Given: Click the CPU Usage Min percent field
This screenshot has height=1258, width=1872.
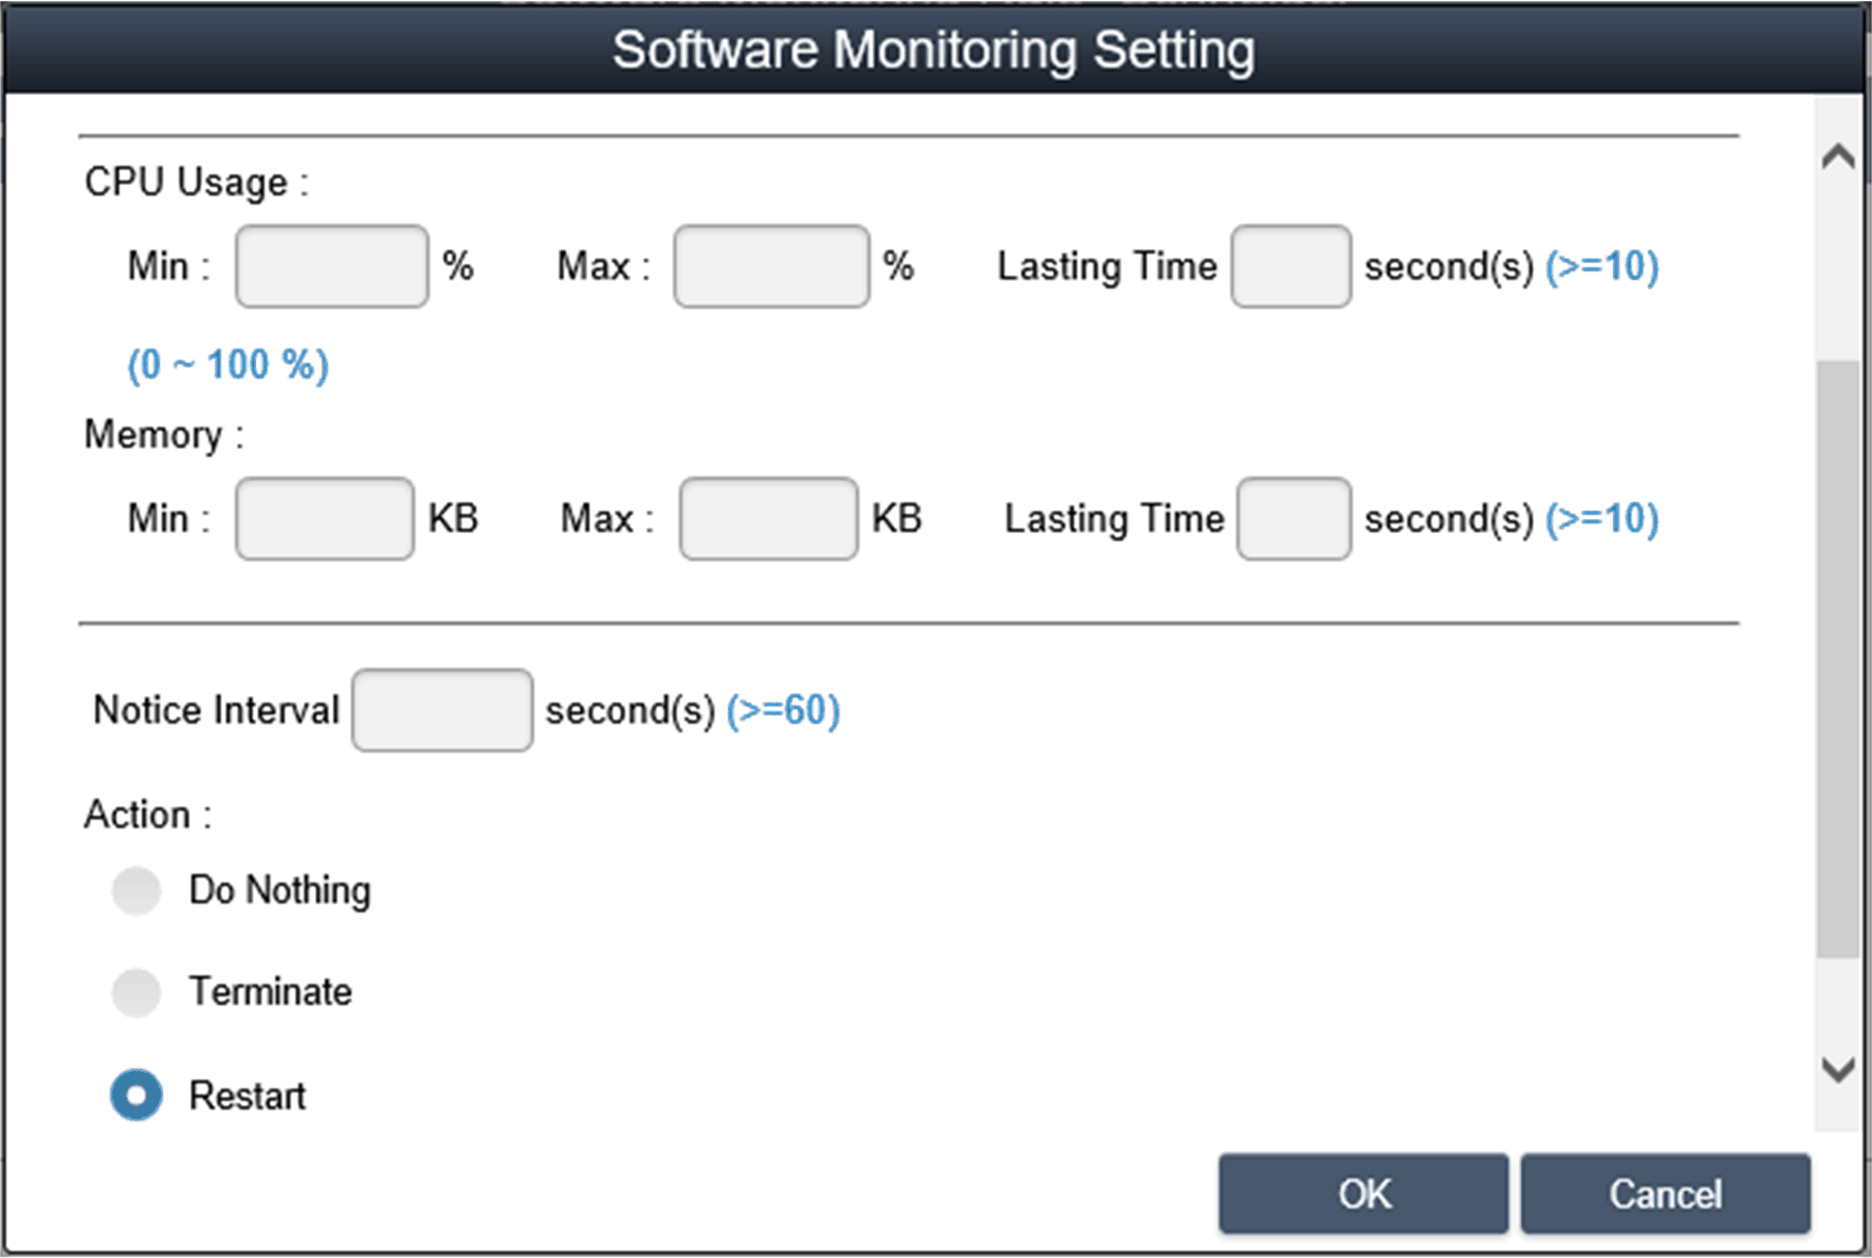Looking at the screenshot, I should [332, 267].
